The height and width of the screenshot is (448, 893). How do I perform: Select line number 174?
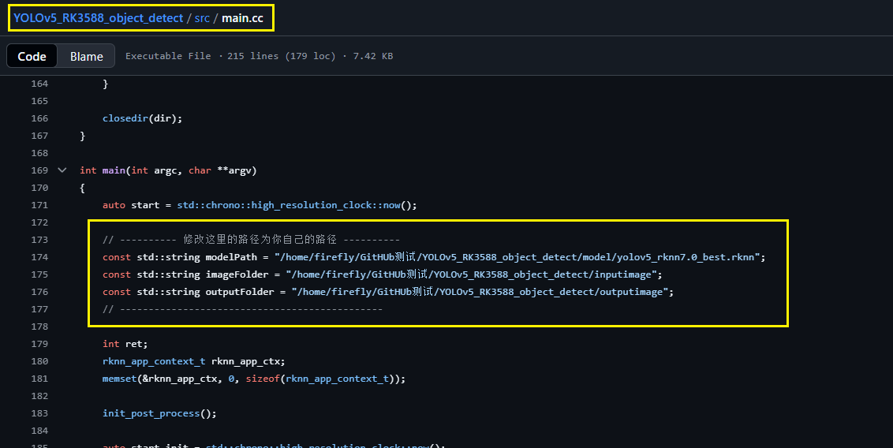39,257
